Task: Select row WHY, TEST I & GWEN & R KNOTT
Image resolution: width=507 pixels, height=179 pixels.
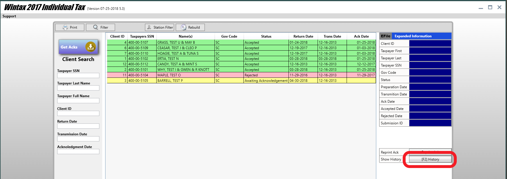Action: click(x=241, y=70)
